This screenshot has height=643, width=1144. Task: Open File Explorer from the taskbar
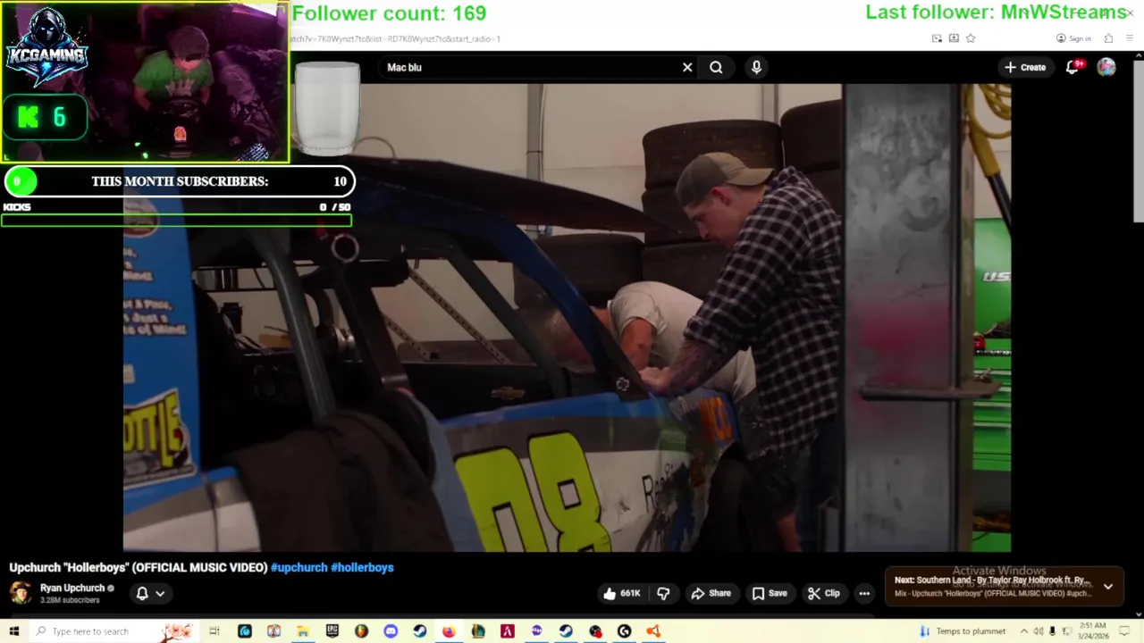pyautogui.click(x=303, y=631)
